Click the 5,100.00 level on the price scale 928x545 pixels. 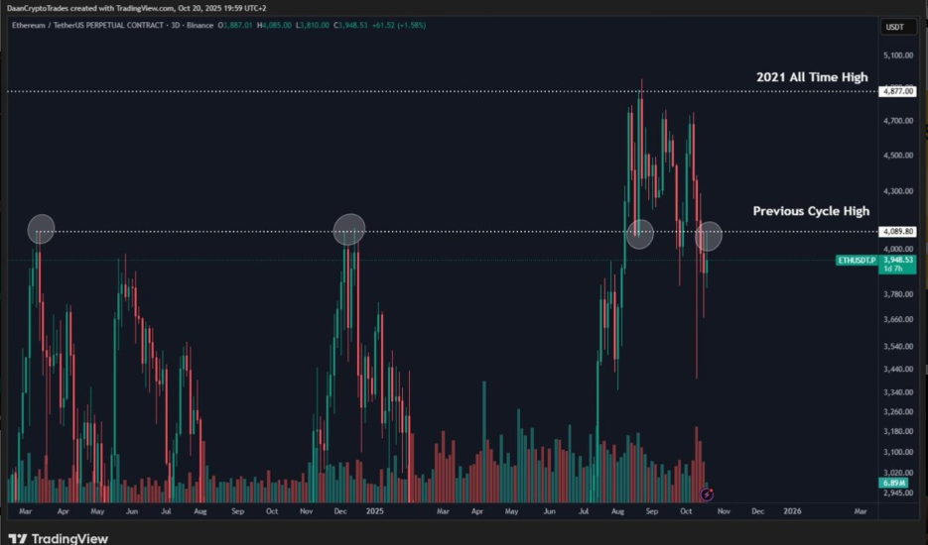[896, 55]
